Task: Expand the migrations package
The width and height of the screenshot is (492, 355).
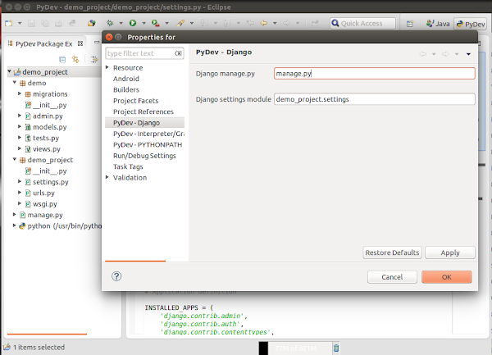Action: pos(20,93)
